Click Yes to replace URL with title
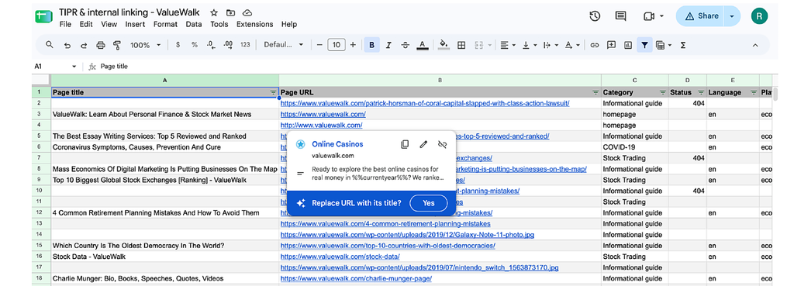 429,203
